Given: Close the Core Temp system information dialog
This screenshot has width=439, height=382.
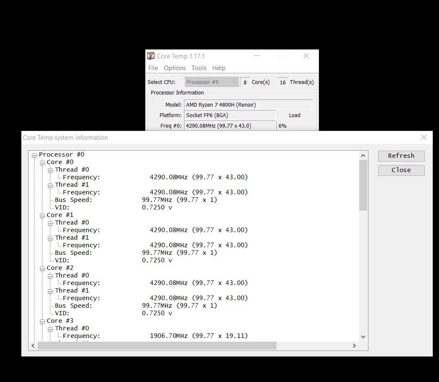Looking at the screenshot, I should [424, 137].
